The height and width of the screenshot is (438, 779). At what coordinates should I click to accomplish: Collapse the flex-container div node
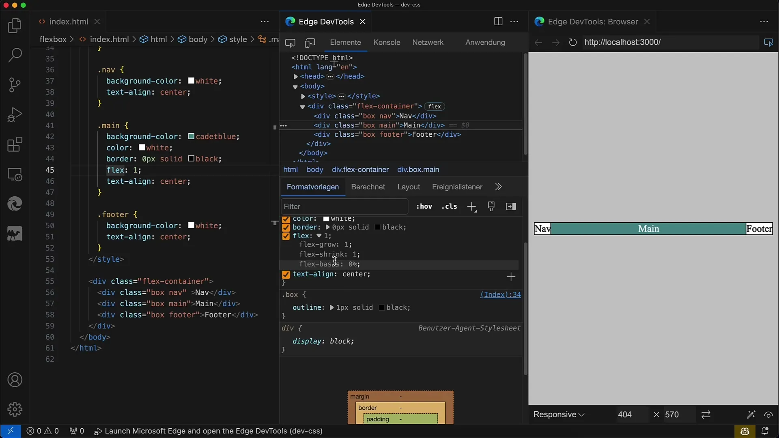[302, 107]
